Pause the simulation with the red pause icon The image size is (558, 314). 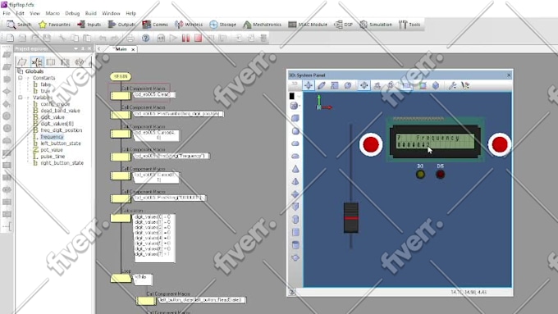point(185,38)
